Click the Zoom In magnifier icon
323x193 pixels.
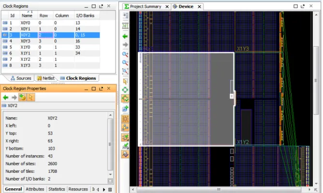coord(125,54)
